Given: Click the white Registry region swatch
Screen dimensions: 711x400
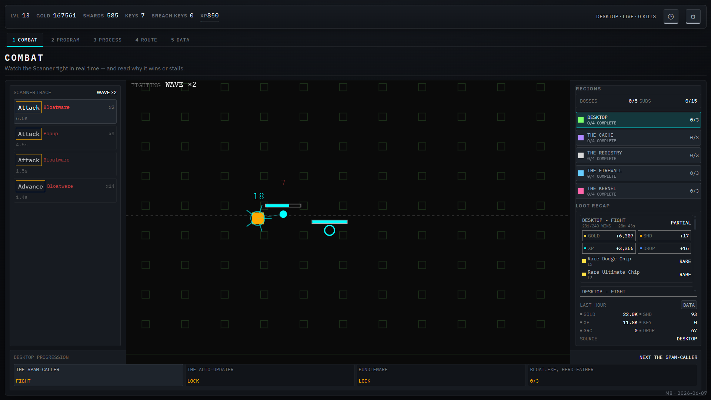Looking at the screenshot, I should [581, 156].
